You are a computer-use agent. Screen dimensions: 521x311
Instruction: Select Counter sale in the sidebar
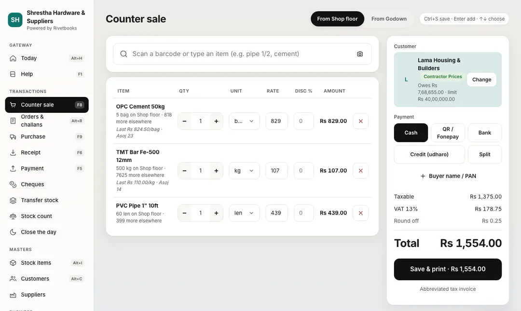tap(47, 105)
